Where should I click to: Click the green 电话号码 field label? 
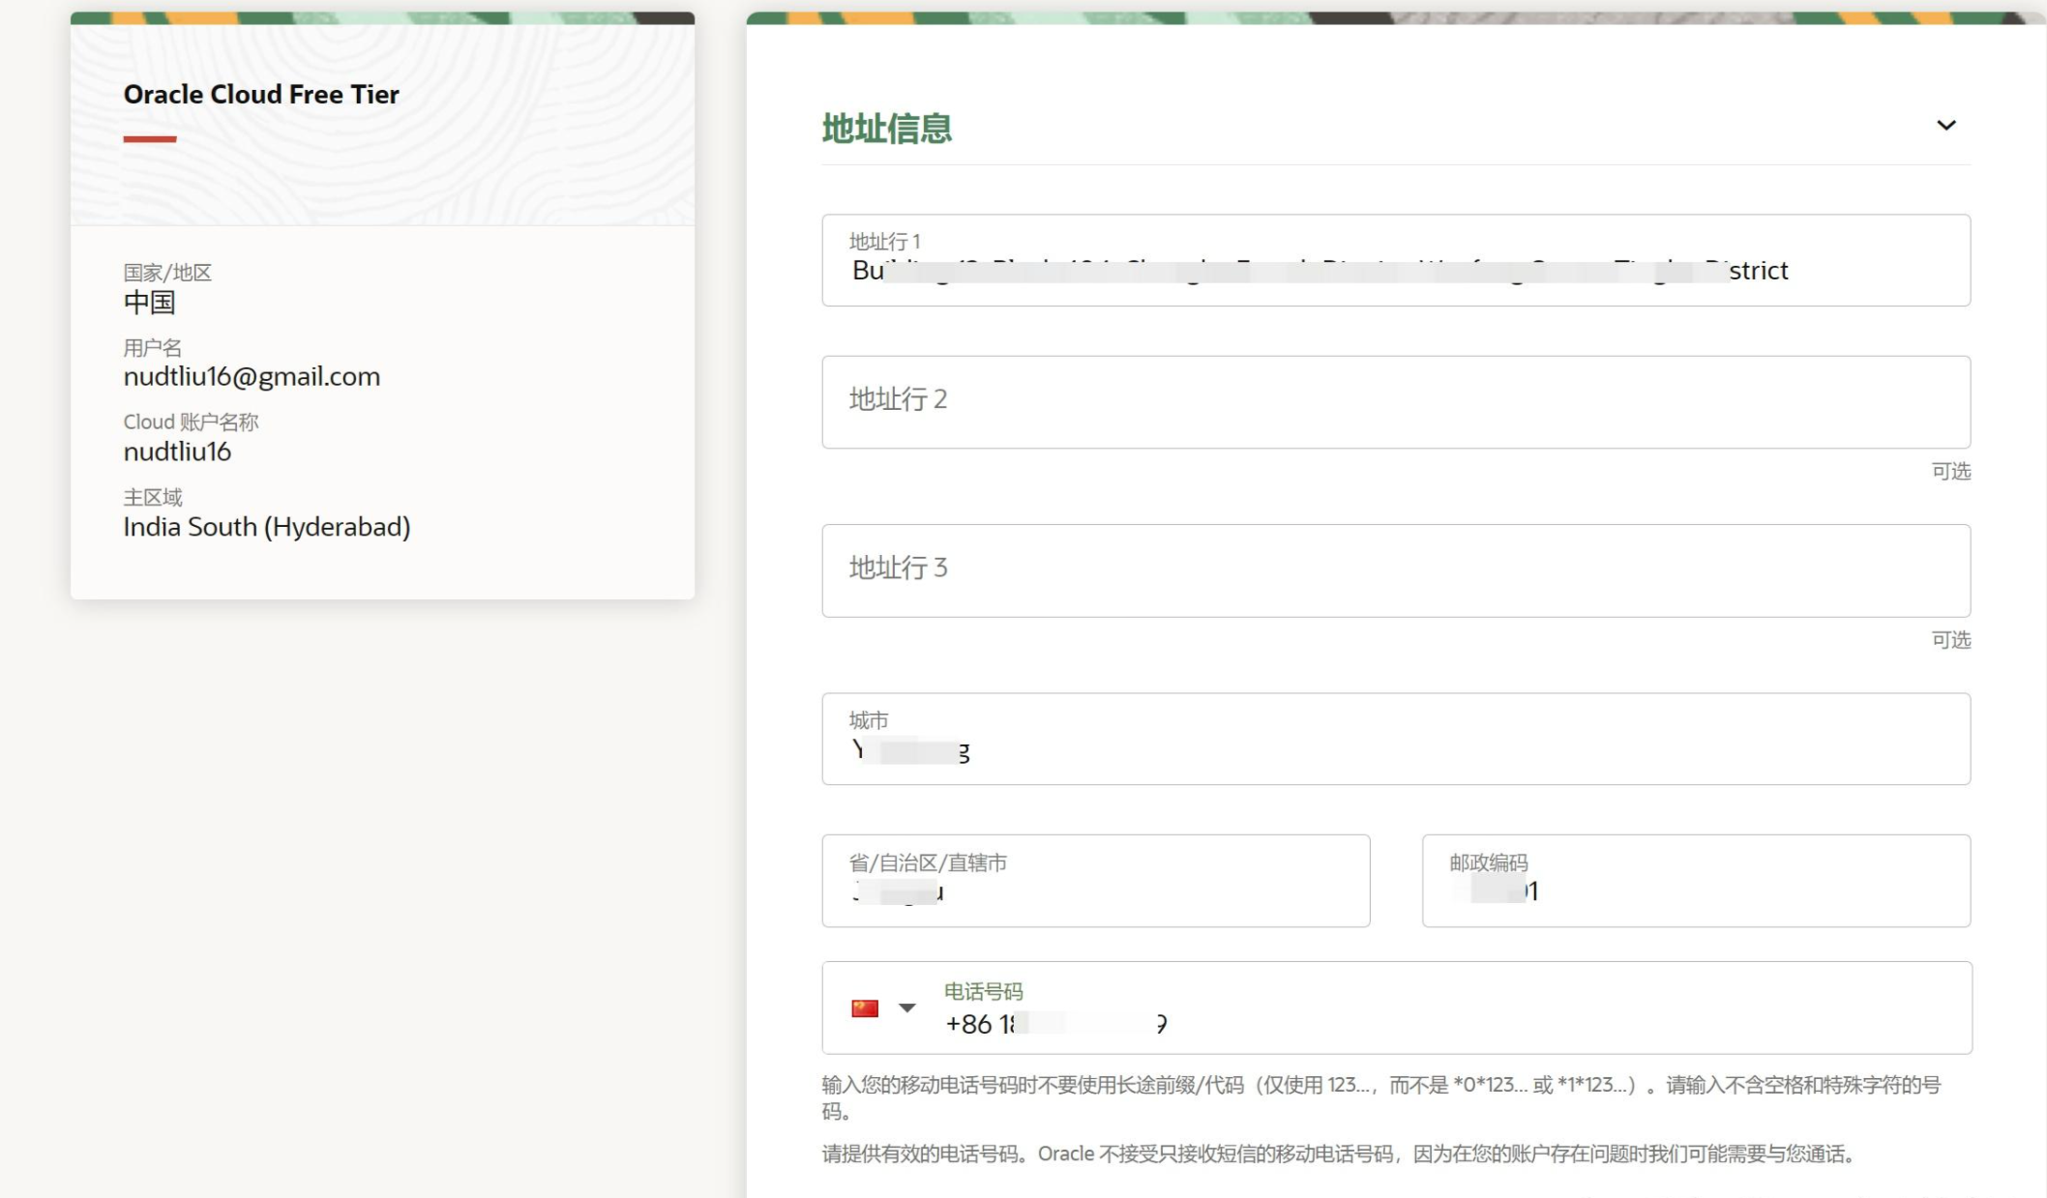point(983,991)
